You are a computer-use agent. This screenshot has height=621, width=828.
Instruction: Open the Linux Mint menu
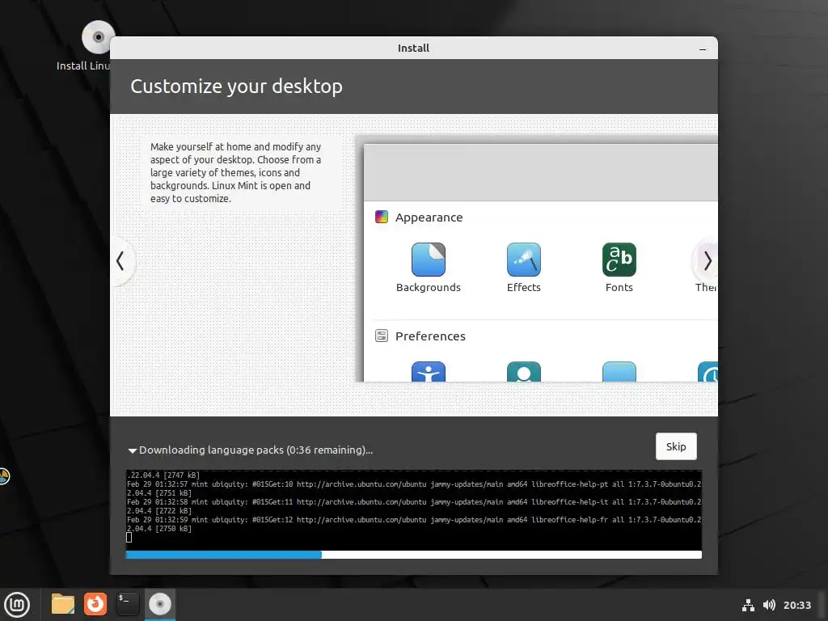point(17,605)
